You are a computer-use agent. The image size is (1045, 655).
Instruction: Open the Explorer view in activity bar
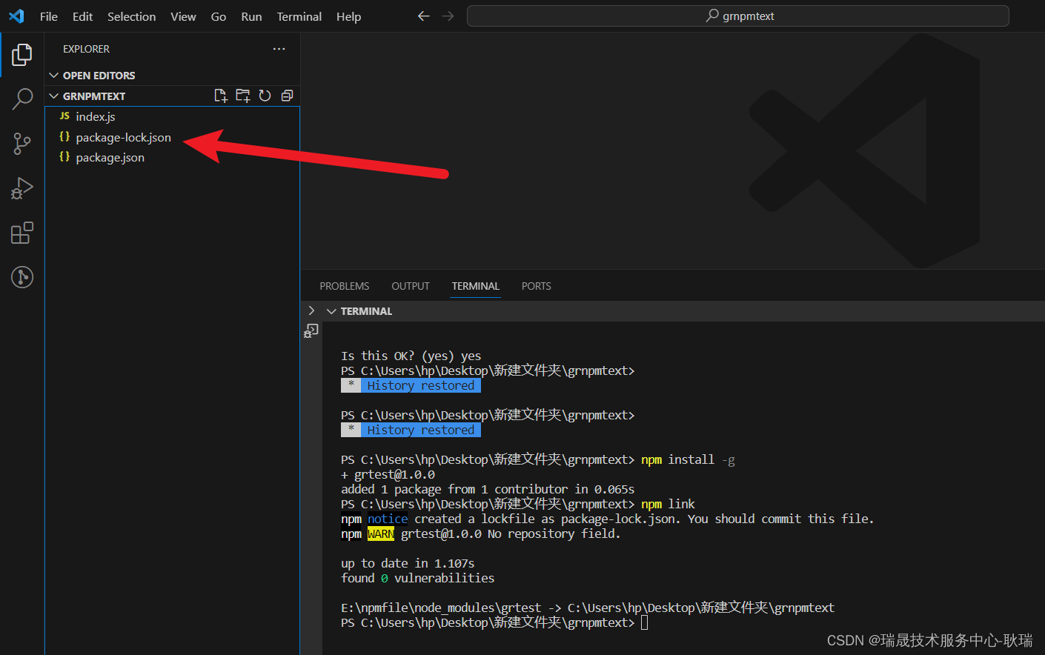pos(22,54)
